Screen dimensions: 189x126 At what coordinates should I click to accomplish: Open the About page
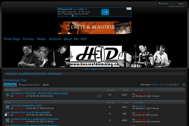(67, 39)
